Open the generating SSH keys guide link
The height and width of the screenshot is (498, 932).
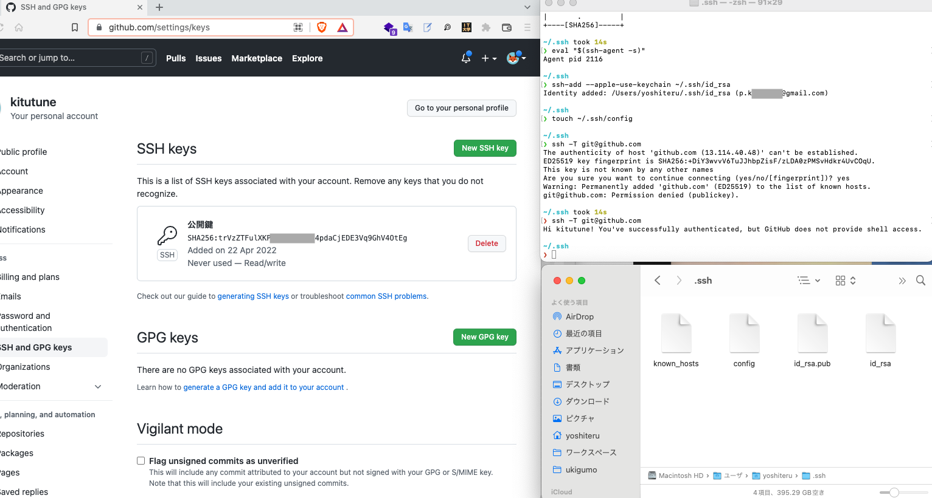pos(253,296)
